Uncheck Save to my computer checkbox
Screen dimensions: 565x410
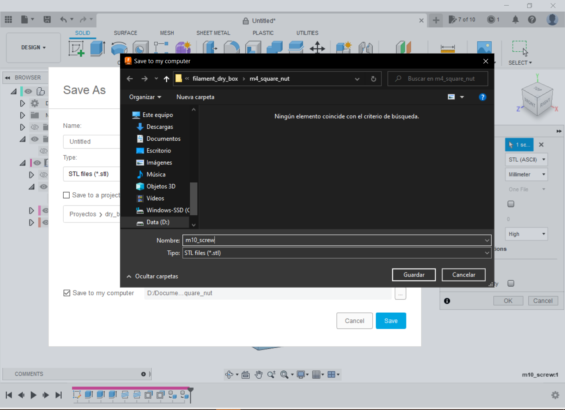tap(67, 293)
